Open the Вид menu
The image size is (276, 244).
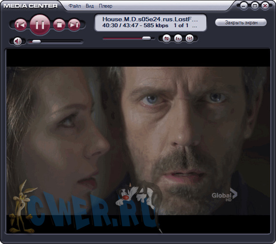(x=90, y=6)
